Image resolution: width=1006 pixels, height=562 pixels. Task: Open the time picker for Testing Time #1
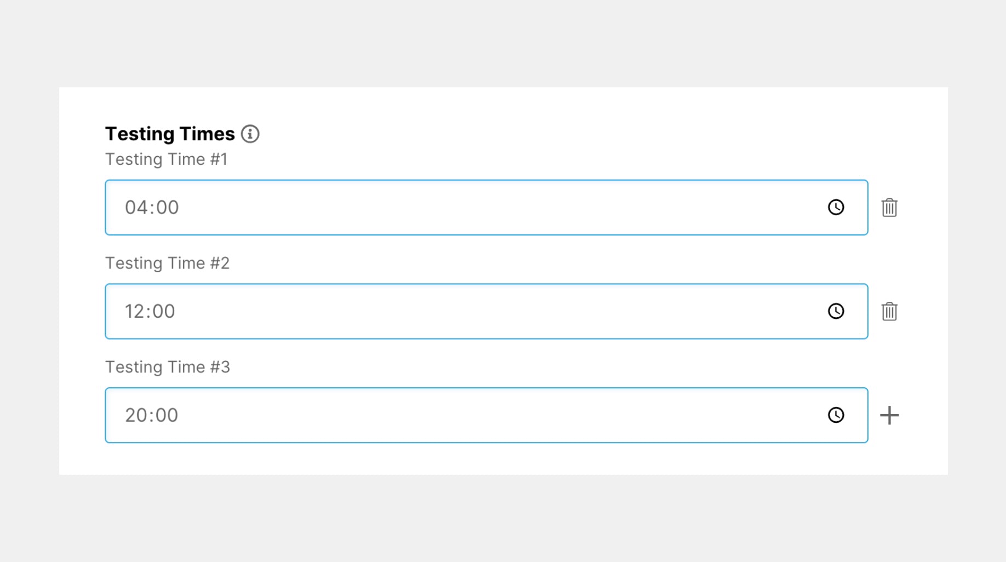tap(836, 207)
